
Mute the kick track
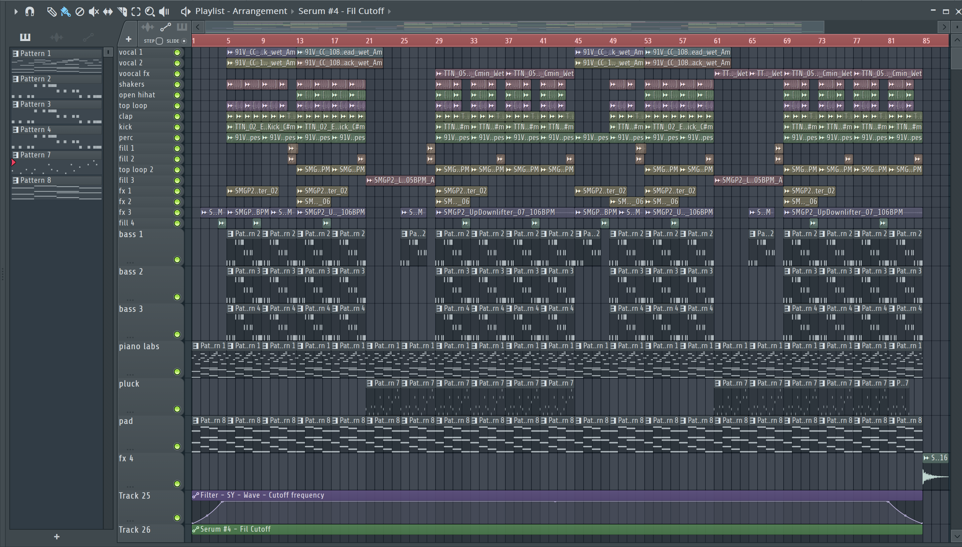(177, 127)
